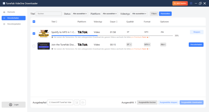Click the output path selector icon

click(x=77, y=102)
